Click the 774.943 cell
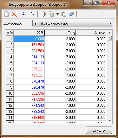The width and height of the screenshot is (118, 138). point(29,105)
